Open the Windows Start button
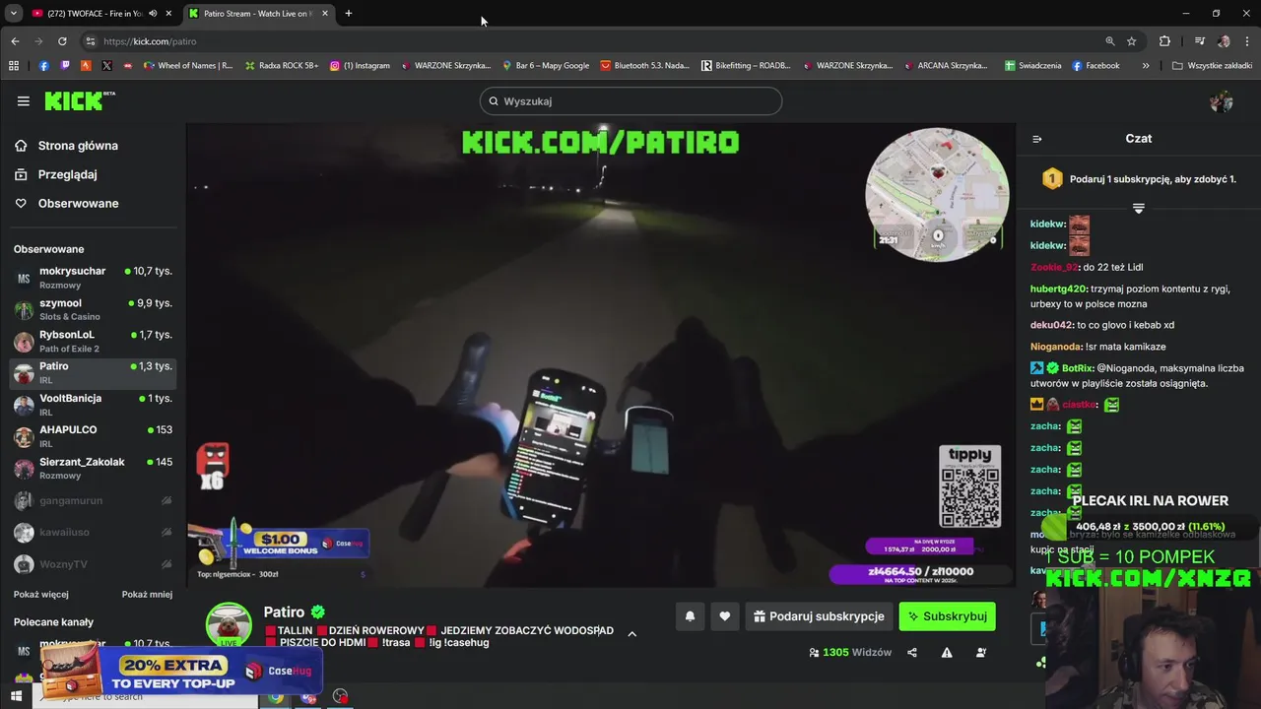This screenshot has width=1261, height=709. 16,696
